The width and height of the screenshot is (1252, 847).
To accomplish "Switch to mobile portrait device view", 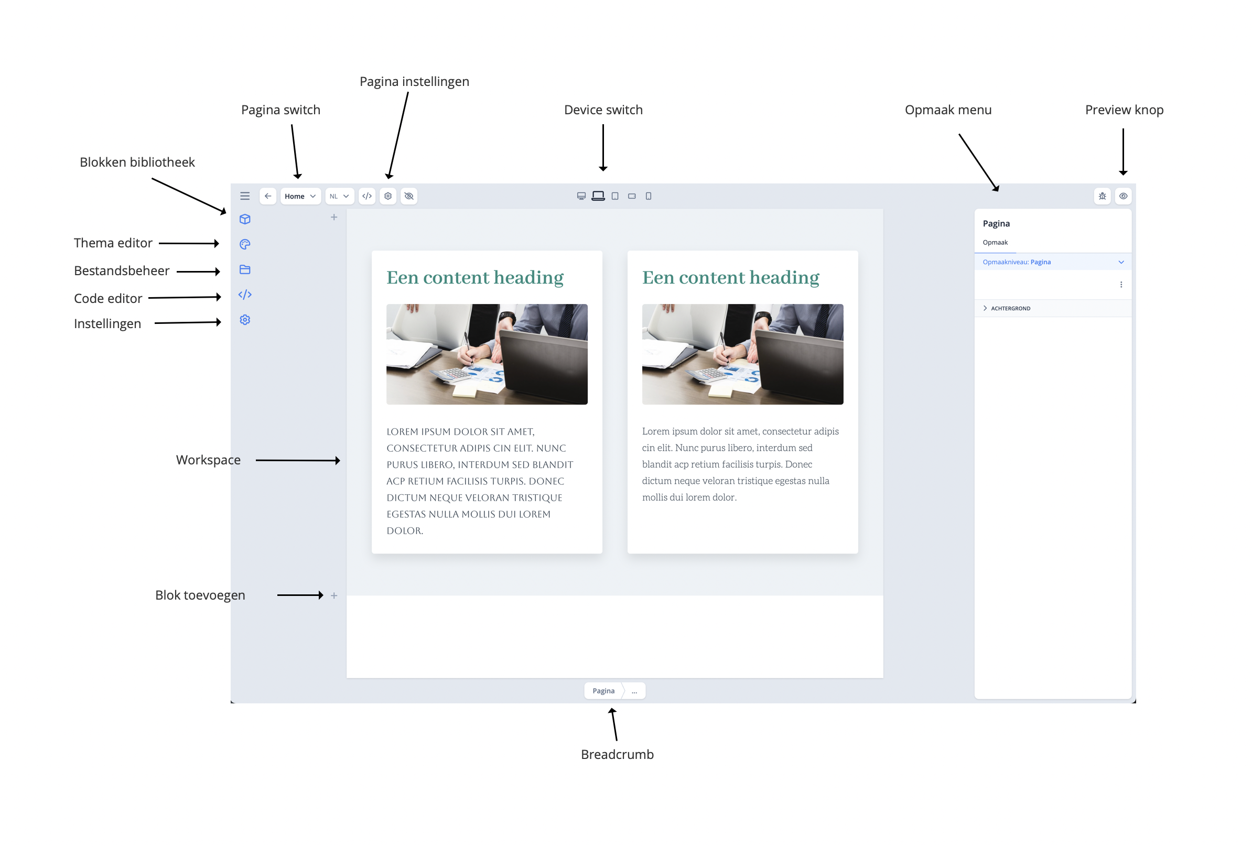I will click(x=649, y=196).
